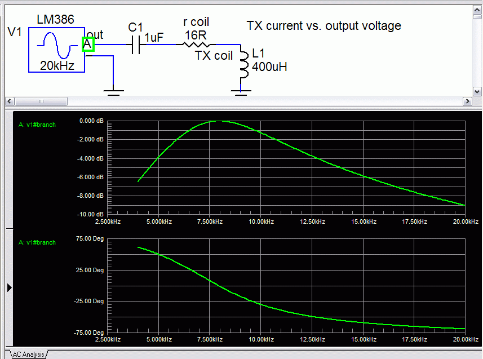Select the C1 capacitor symbol
Viewport: 483px width, 359px height.
point(135,45)
